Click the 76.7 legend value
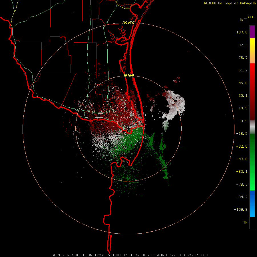 [243, 57]
